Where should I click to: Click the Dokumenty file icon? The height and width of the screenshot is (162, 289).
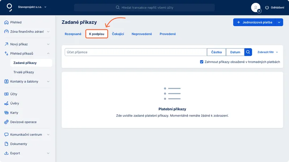click(6, 144)
